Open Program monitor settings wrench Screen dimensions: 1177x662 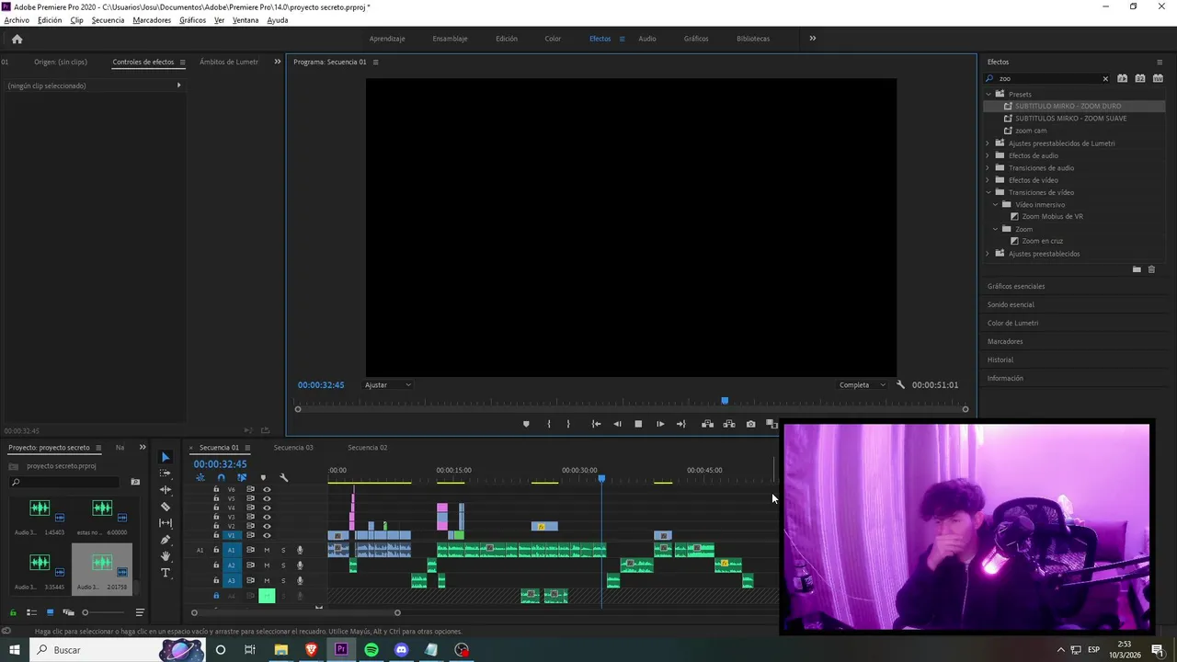[900, 385]
